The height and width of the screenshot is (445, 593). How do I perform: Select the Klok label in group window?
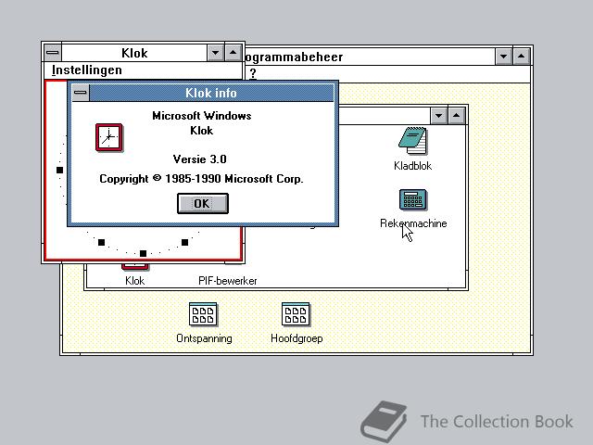pyautogui.click(x=134, y=281)
